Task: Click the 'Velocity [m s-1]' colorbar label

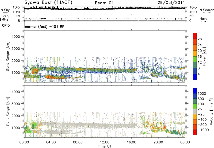Action: (211, 111)
